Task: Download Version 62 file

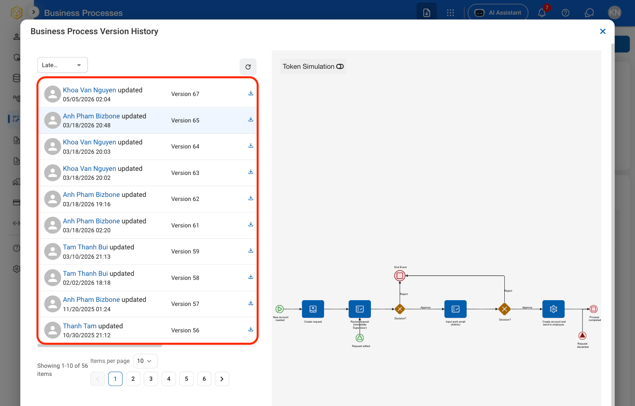Action: coord(251,198)
